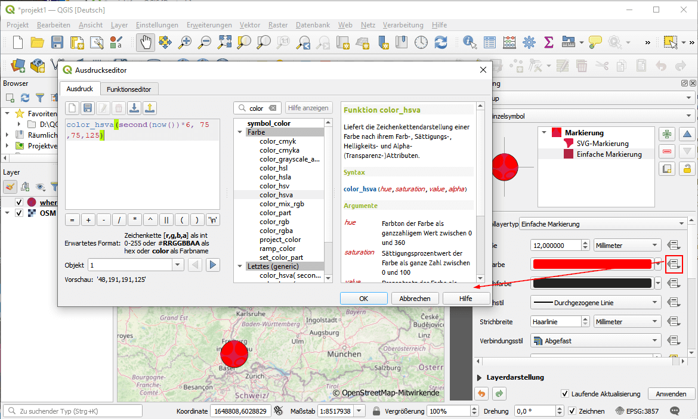Click the OK button in Ausdruckseditor
This screenshot has width=698, height=419.
tap(363, 299)
